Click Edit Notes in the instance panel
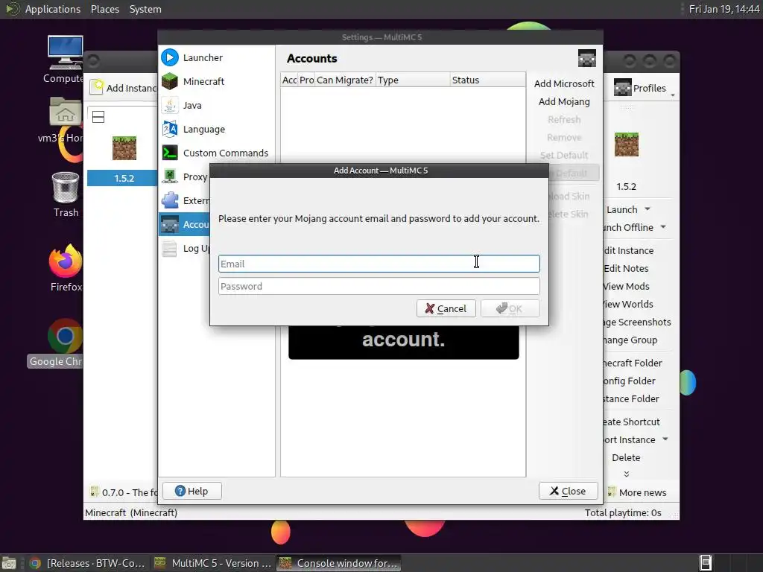Viewport: 763px width, 572px height. click(626, 268)
